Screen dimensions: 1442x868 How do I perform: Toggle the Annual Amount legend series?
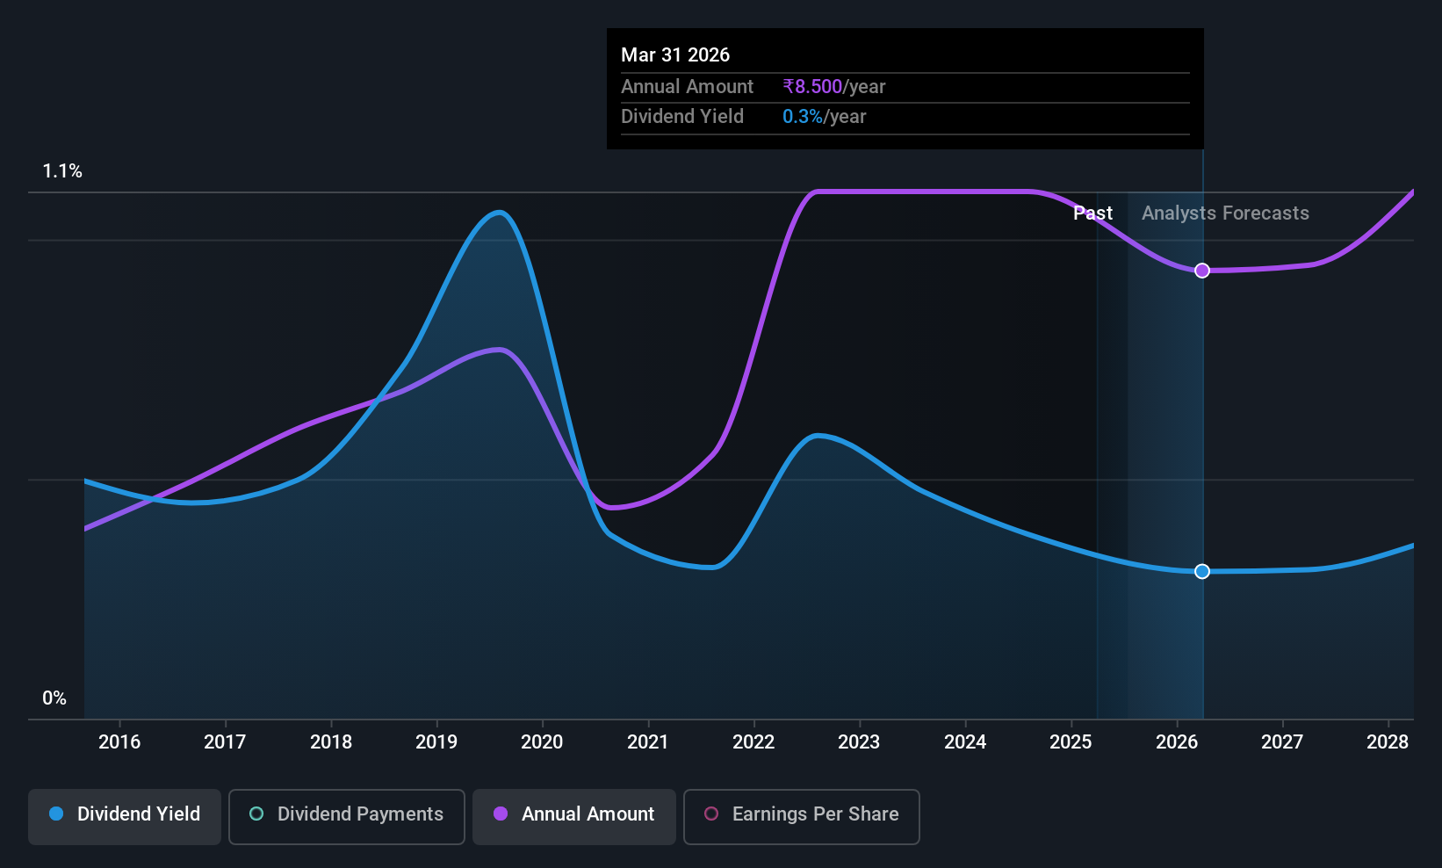574,817
